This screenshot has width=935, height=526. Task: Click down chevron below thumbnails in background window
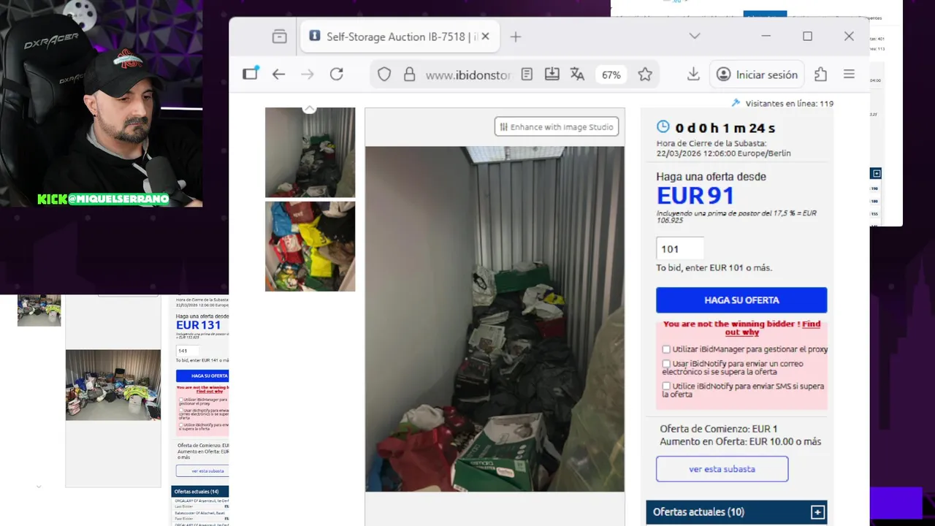point(39,487)
